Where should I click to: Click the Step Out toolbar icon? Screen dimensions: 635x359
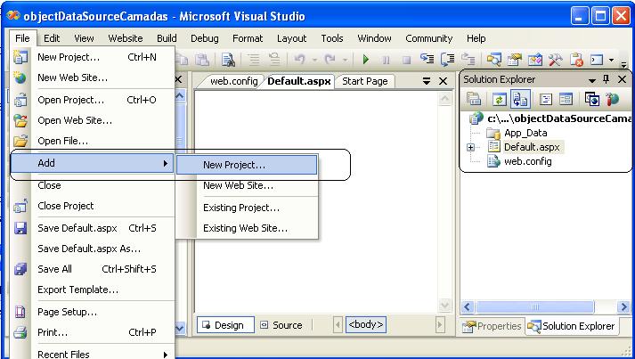(468, 59)
